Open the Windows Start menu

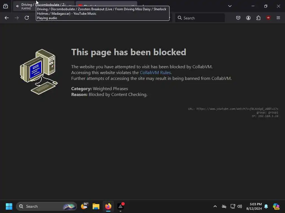(x=9, y=206)
